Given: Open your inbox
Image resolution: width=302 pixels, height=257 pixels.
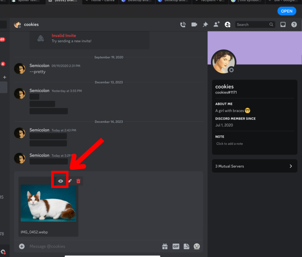Looking at the screenshot, I should [283, 24].
